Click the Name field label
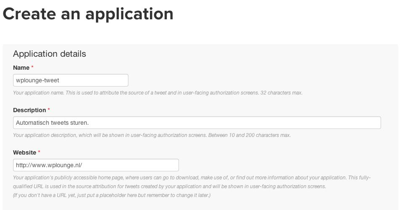 tap(21, 68)
